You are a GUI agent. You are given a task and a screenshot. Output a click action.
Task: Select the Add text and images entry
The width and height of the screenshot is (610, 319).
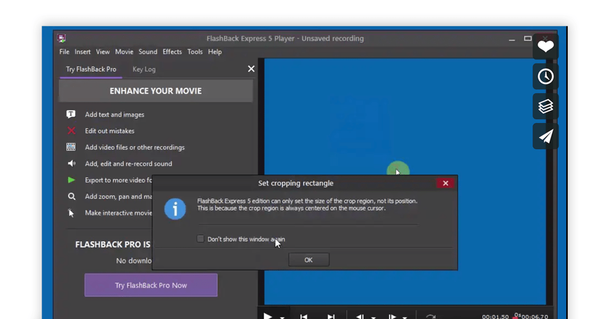[114, 115]
